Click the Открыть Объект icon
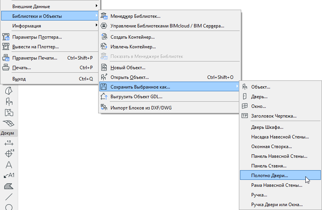Viewport: 322px width, 210px height. [104, 77]
